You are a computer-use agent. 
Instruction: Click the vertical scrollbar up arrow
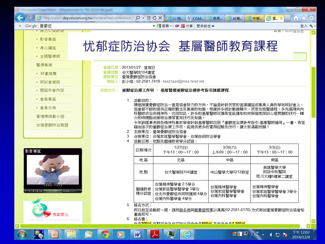point(313,33)
